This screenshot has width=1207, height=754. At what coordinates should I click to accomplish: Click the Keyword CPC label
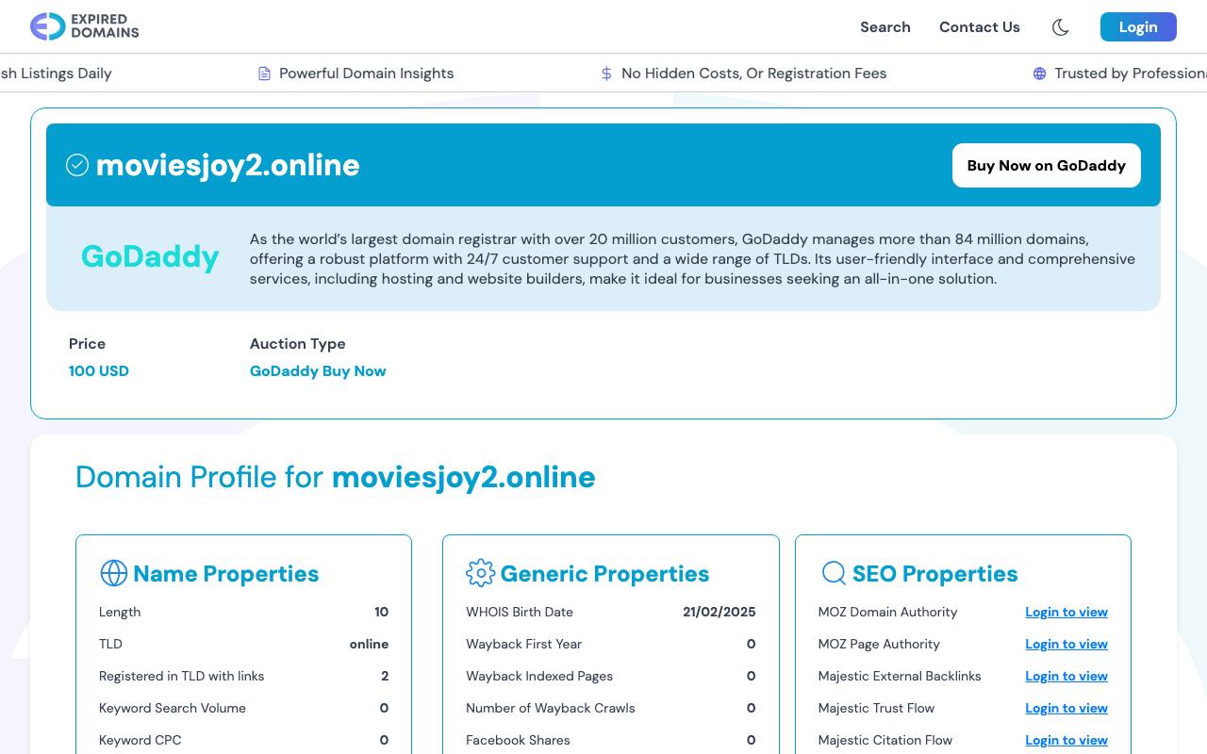pos(141,740)
